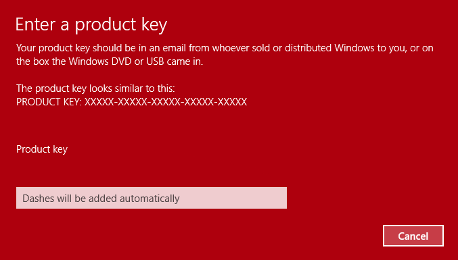This screenshot has width=458, height=260.
Task: Click the last XXXXX group of sample key
Action: pyautogui.click(x=233, y=102)
